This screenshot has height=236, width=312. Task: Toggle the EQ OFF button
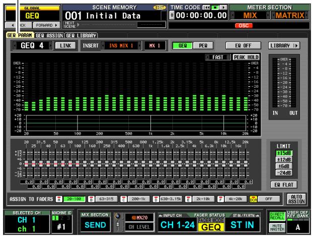pos(243,46)
